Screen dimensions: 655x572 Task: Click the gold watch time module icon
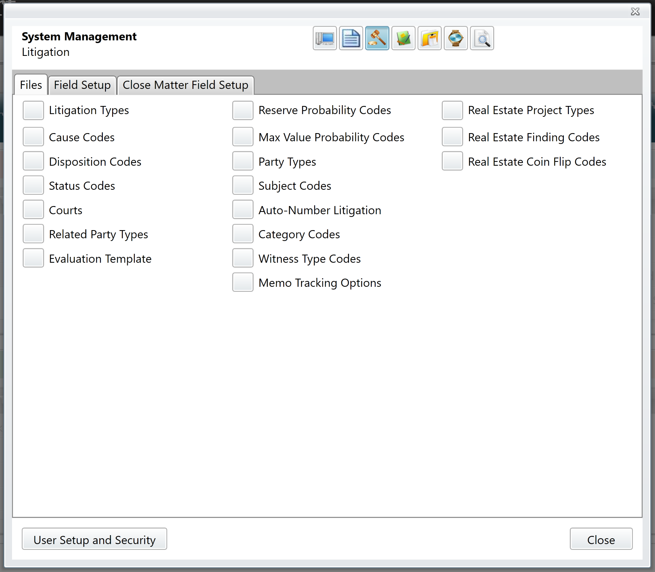tap(456, 38)
